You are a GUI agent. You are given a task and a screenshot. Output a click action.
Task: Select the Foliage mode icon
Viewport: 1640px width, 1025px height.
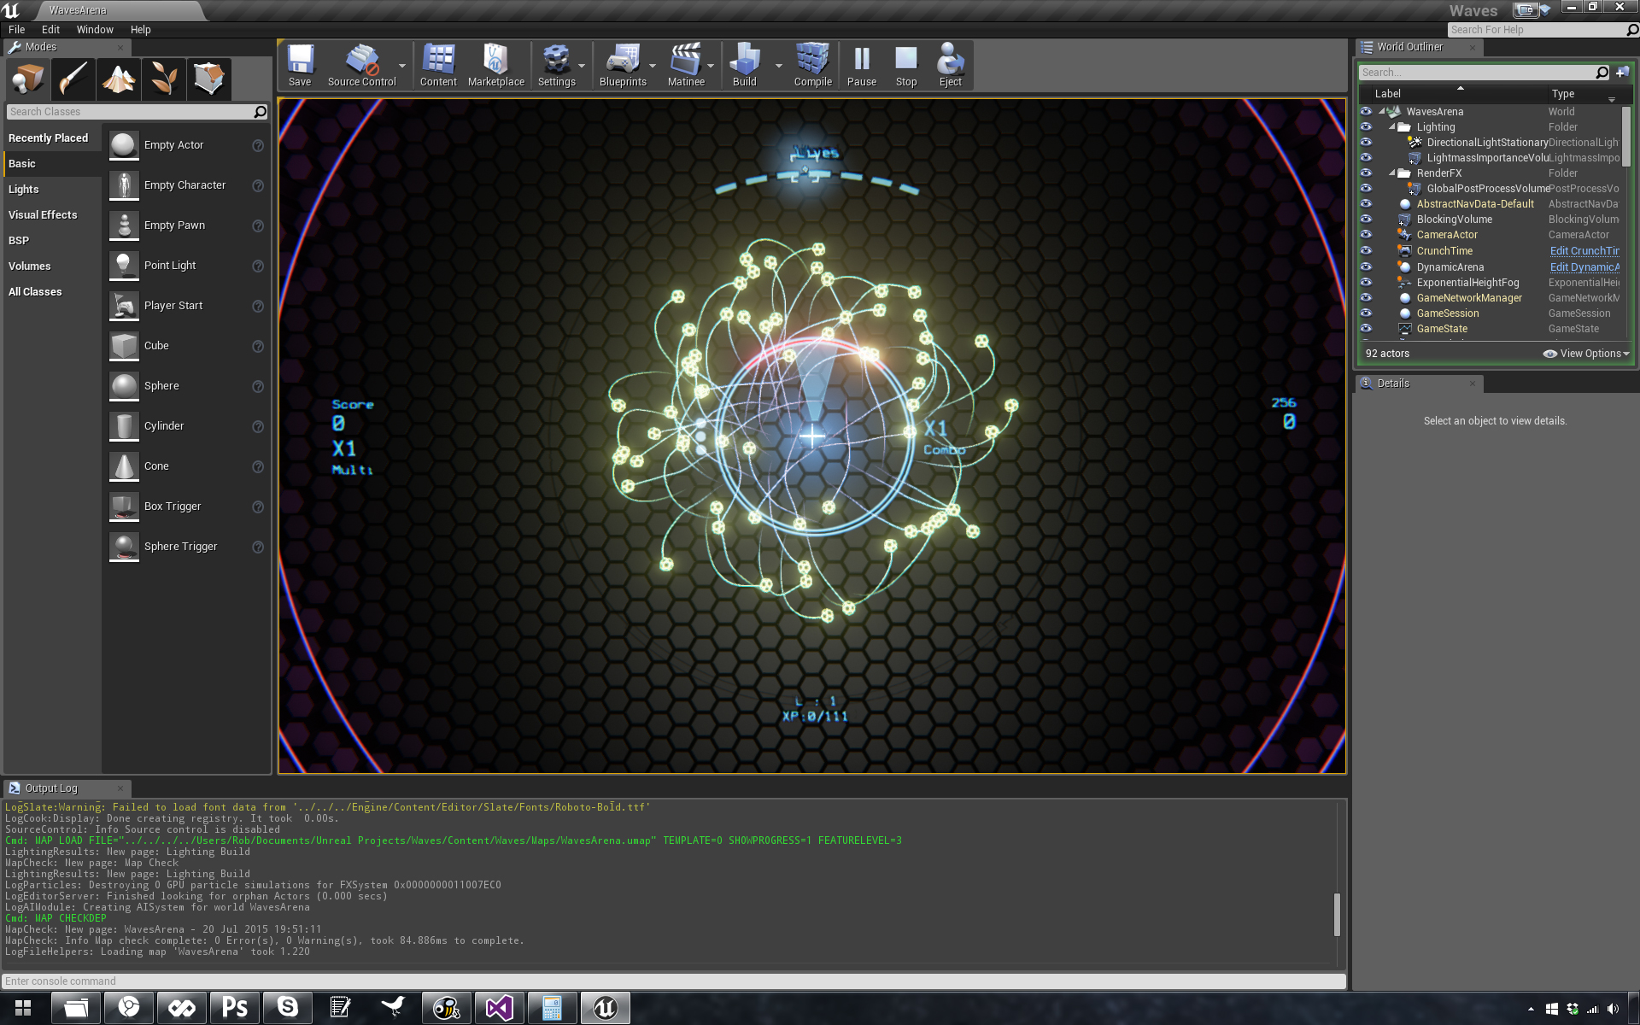pyautogui.click(x=164, y=79)
